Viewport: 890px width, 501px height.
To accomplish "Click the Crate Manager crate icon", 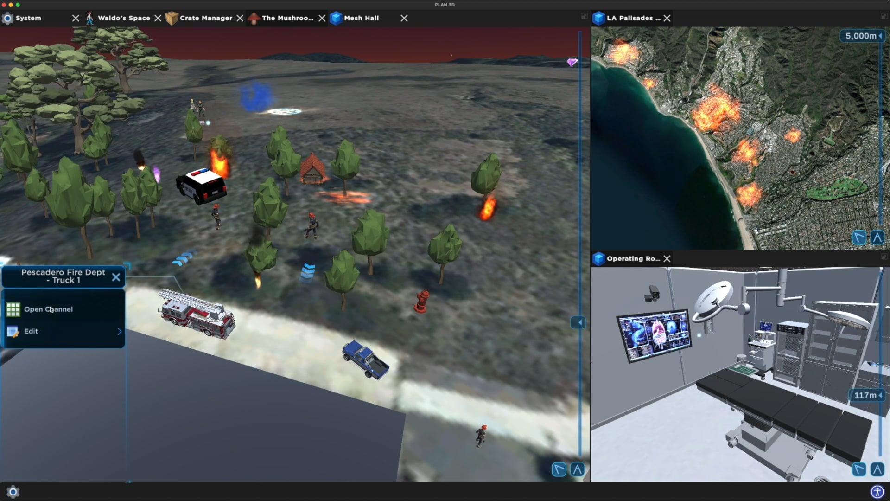I will coord(171,18).
